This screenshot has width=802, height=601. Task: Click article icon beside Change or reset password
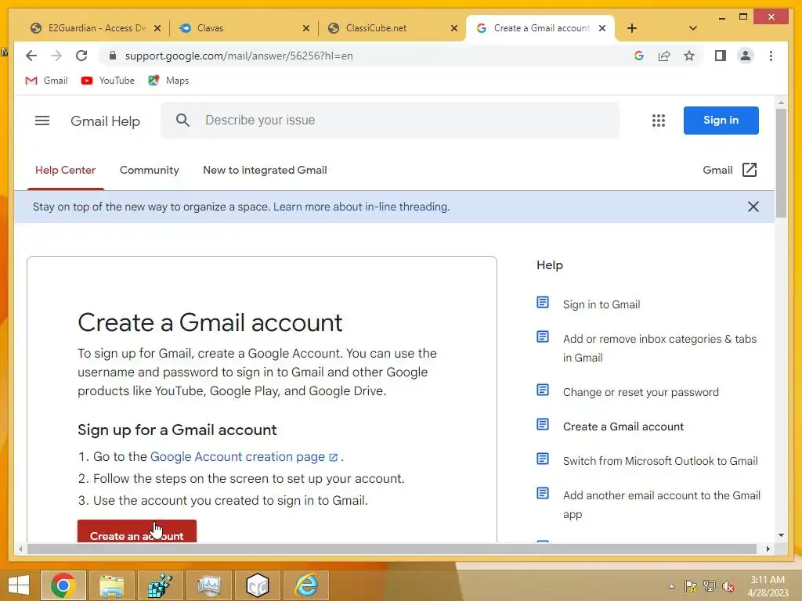click(x=543, y=390)
